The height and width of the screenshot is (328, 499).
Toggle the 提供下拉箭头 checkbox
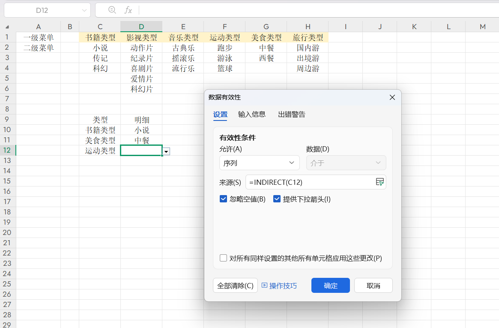pos(277,199)
